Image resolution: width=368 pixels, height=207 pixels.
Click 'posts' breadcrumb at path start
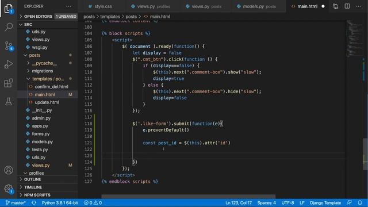89,17
